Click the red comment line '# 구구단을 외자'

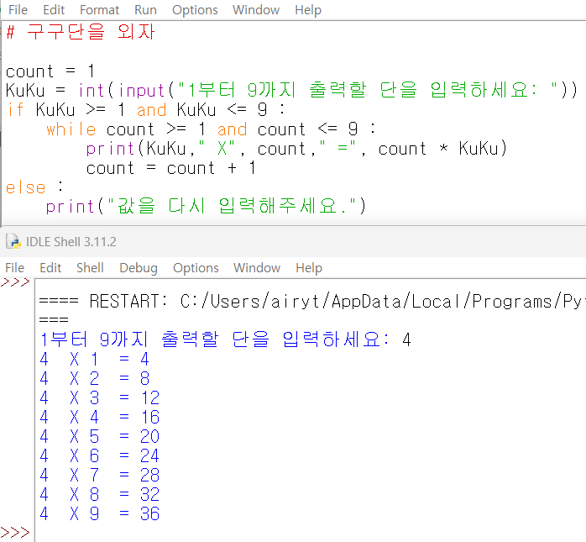(x=81, y=32)
